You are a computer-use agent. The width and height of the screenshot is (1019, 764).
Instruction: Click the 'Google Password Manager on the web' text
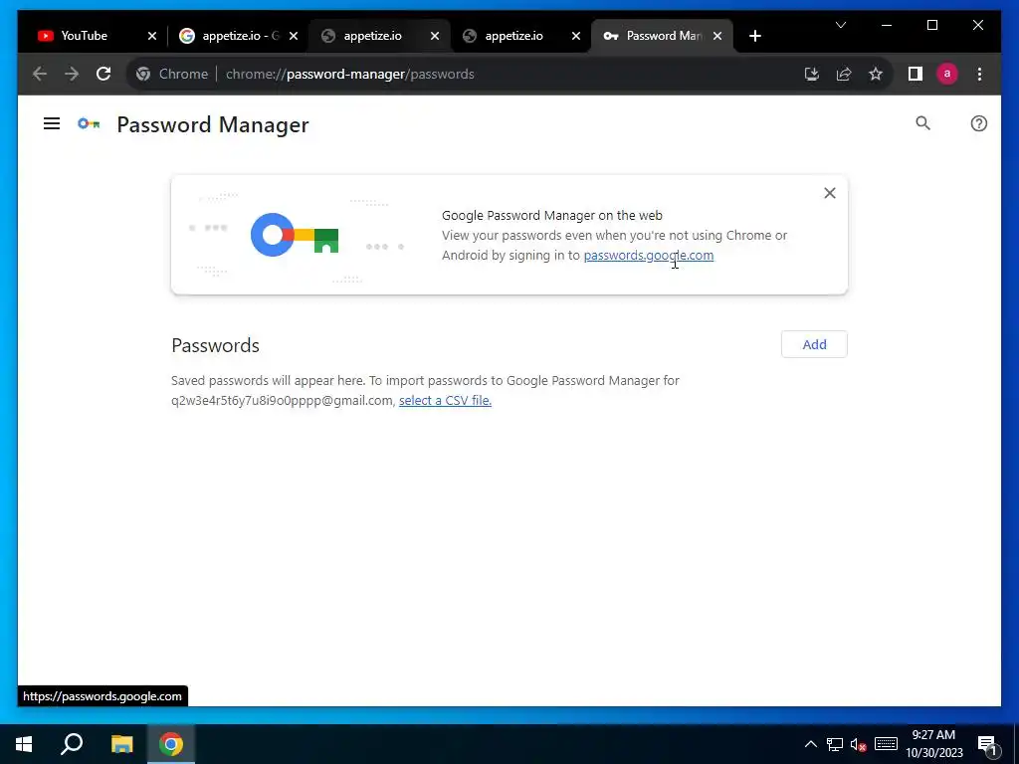point(551,215)
